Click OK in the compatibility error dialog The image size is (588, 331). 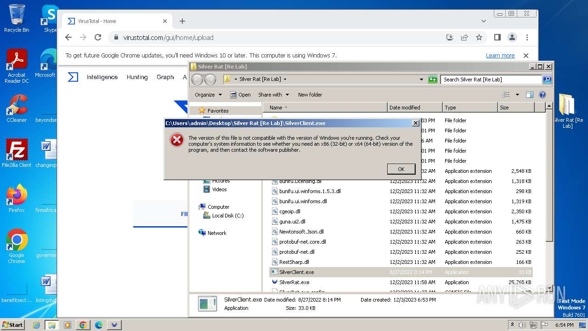coord(401,169)
